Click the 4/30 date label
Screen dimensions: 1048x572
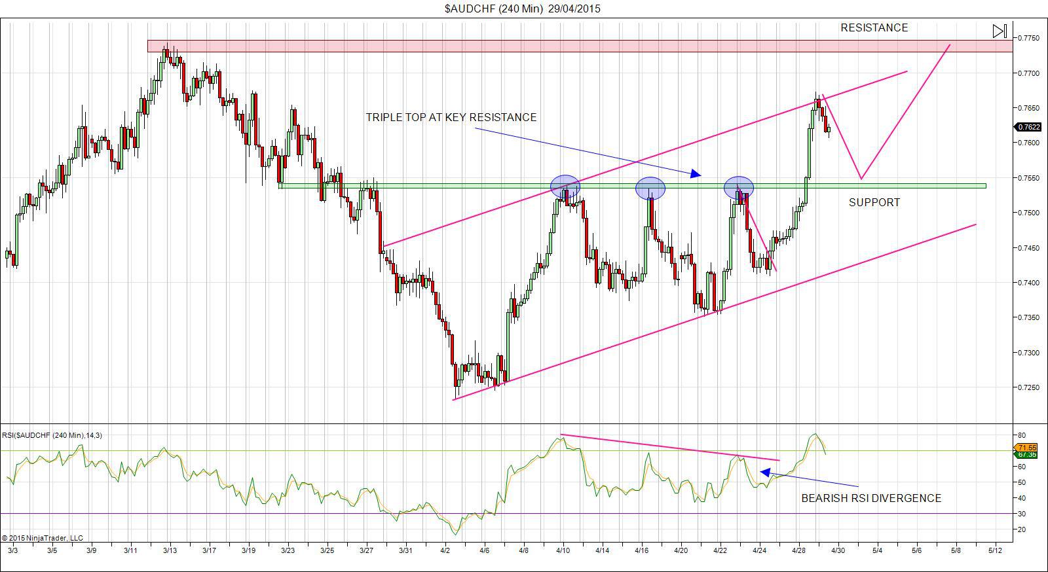coord(838,550)
